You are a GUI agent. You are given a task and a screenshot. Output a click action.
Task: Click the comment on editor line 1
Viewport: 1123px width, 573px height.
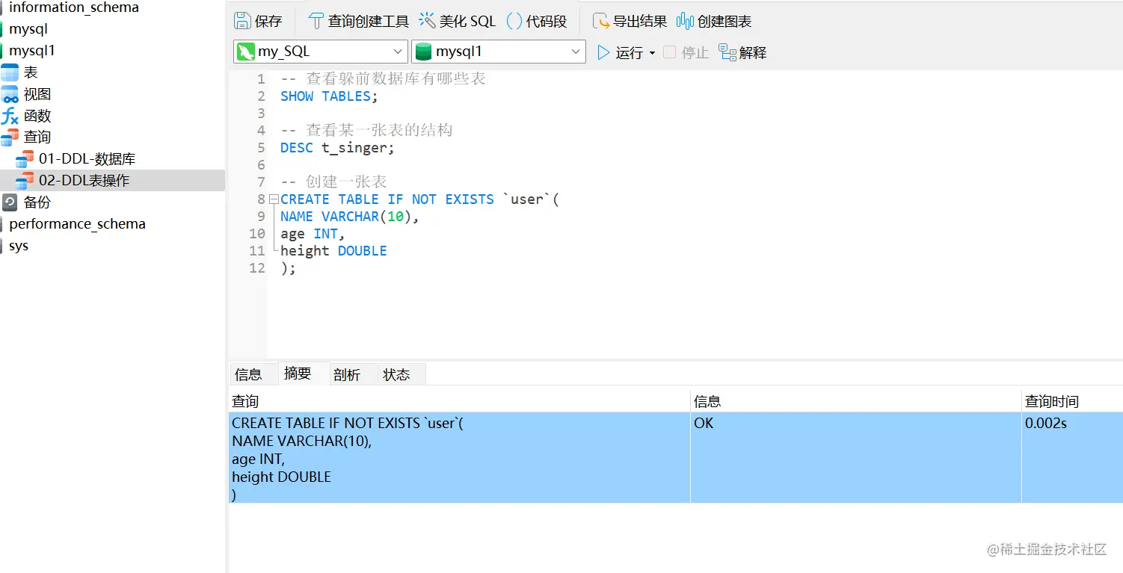coord(384,78)
